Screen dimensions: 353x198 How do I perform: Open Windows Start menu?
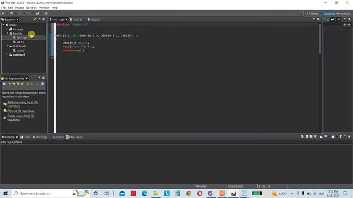tap(6, 193)
